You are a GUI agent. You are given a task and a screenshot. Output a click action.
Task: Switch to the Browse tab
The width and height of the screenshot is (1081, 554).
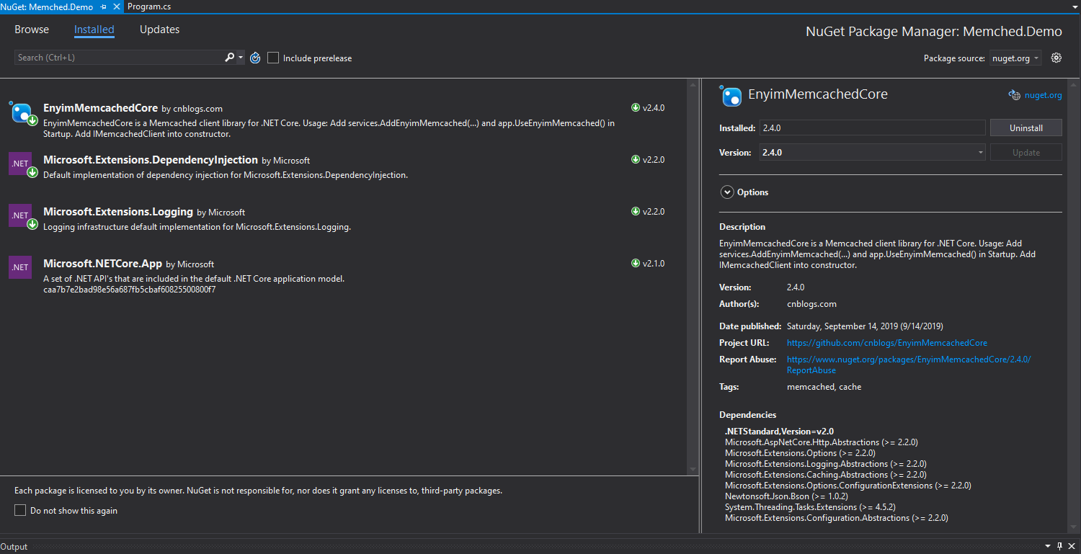tap(32, 30)
